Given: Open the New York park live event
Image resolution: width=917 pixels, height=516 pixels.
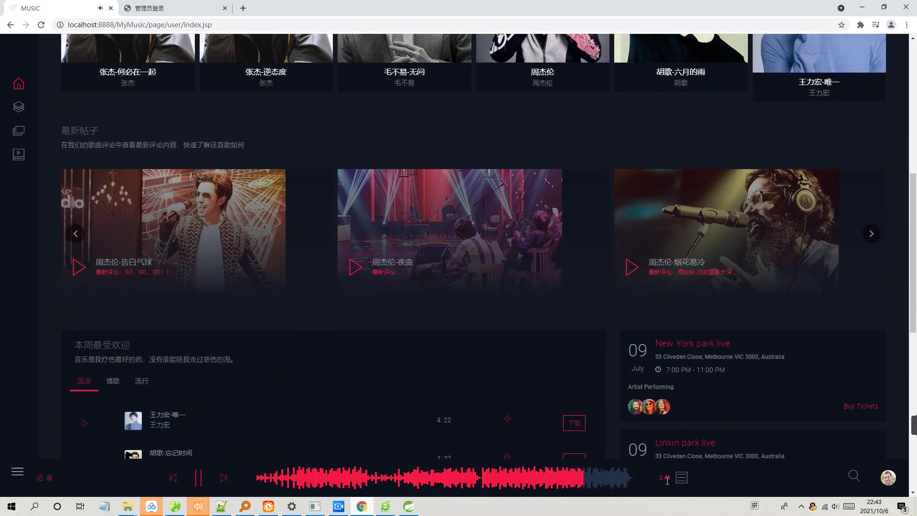Looking at the screenshot, I should point(693,344).
